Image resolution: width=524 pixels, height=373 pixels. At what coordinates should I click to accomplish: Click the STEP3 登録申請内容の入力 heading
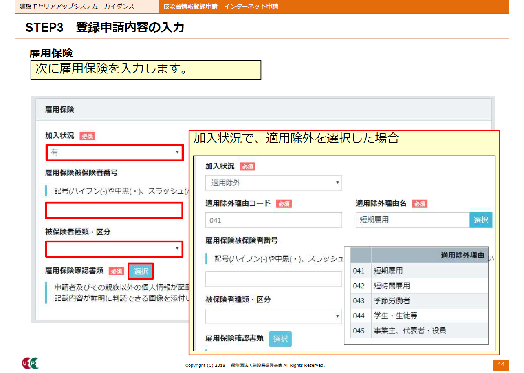[105, 27]
